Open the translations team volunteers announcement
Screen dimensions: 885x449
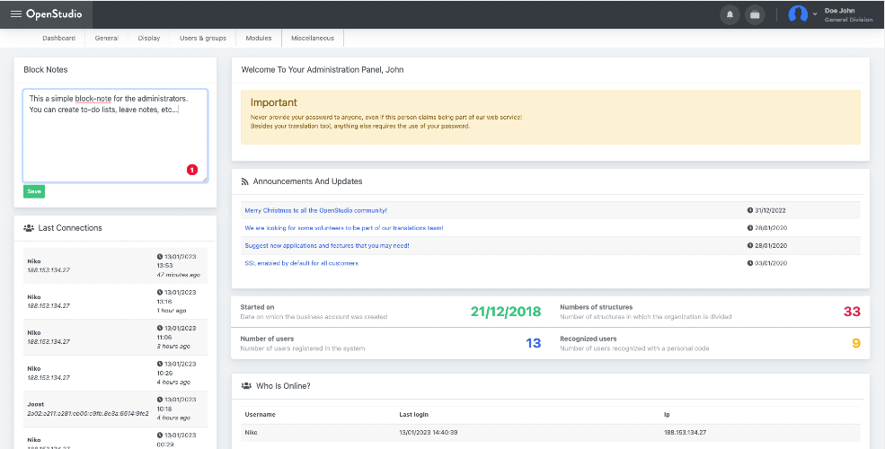click(x=344, y=228)
